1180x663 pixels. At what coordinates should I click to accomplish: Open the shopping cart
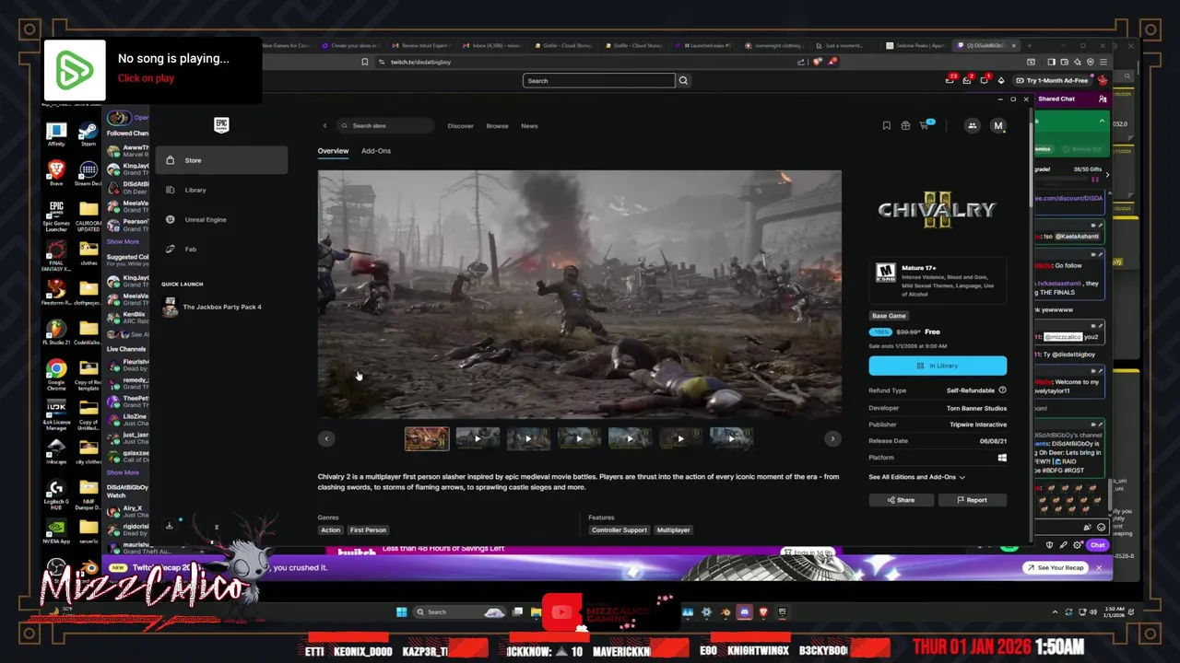click(925, 125)
